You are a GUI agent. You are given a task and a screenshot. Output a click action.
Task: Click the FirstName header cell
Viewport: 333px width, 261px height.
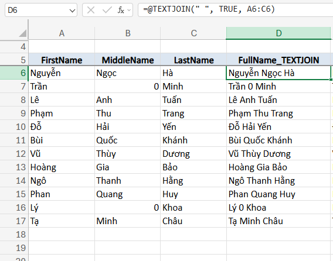pos(62,60)
